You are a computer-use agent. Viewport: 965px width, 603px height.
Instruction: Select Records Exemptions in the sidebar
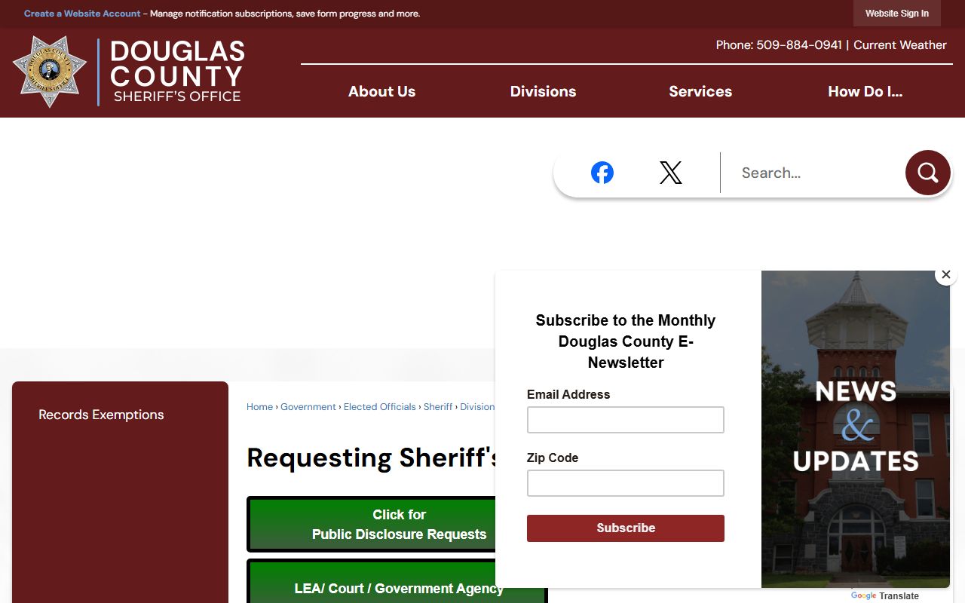[101, 415]
